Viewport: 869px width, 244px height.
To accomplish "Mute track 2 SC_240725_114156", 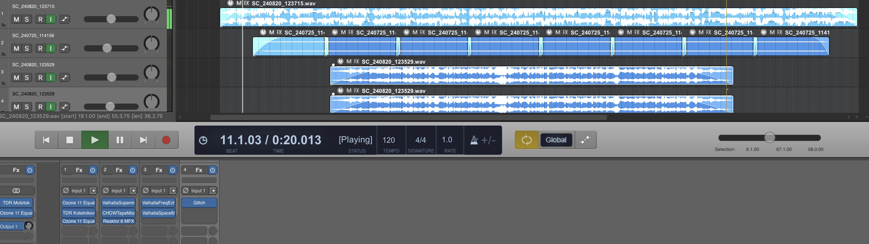I will coord(16,49).
